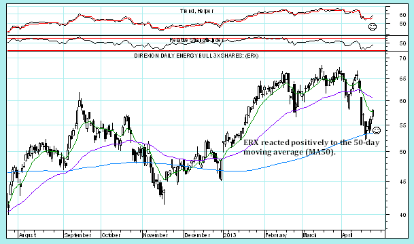Click the smiley face beside latest price candles
This screenshot has width=414, height=244.
(377, 130)
